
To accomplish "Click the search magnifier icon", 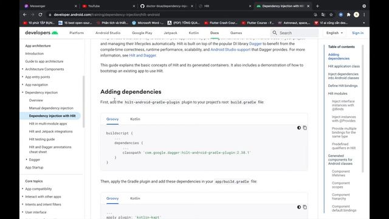I will coord(275,33).
